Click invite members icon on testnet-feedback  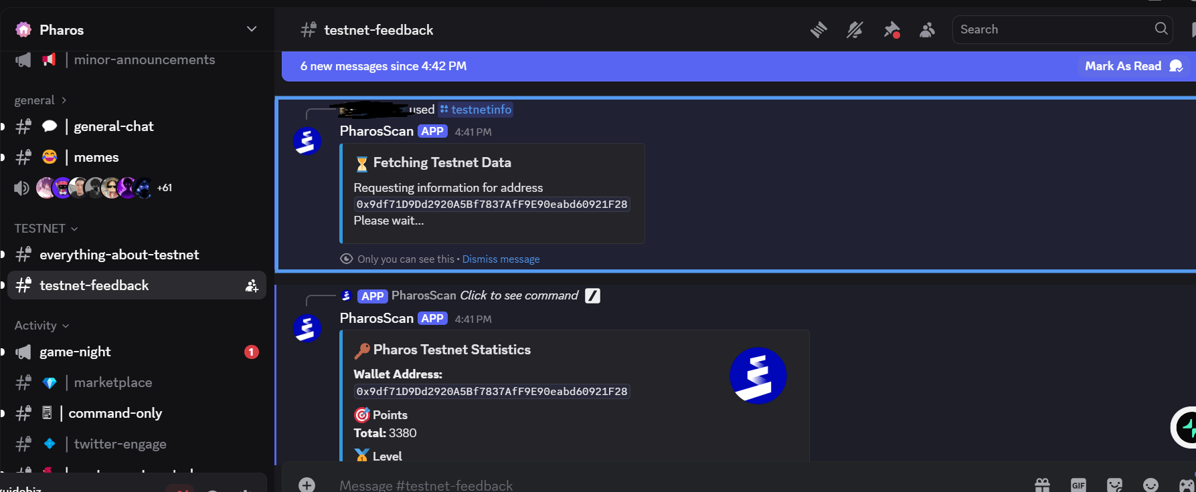click(x=252, y=285)
